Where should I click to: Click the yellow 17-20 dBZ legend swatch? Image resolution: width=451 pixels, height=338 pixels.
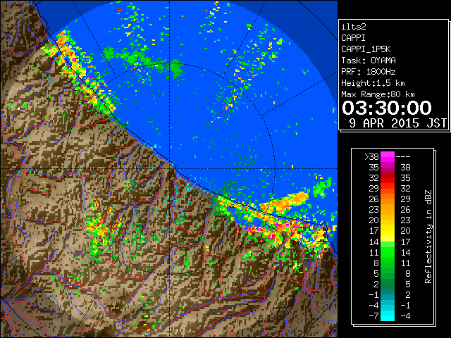[x=388, y=231]
